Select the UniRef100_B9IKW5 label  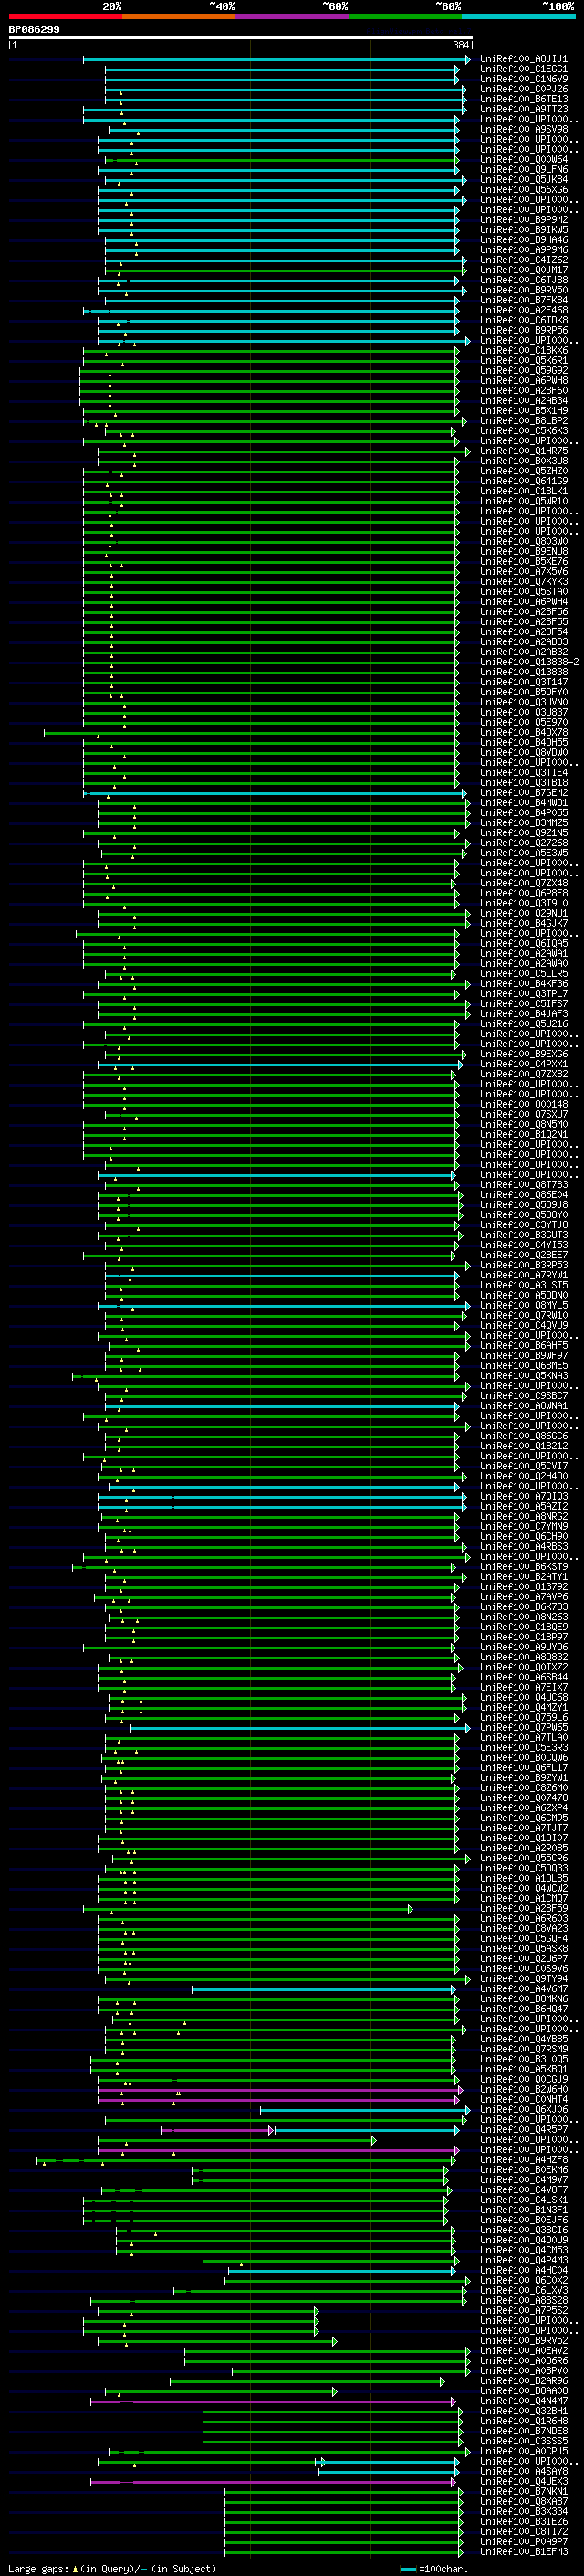pyautogui.click(x=524, y=230)
